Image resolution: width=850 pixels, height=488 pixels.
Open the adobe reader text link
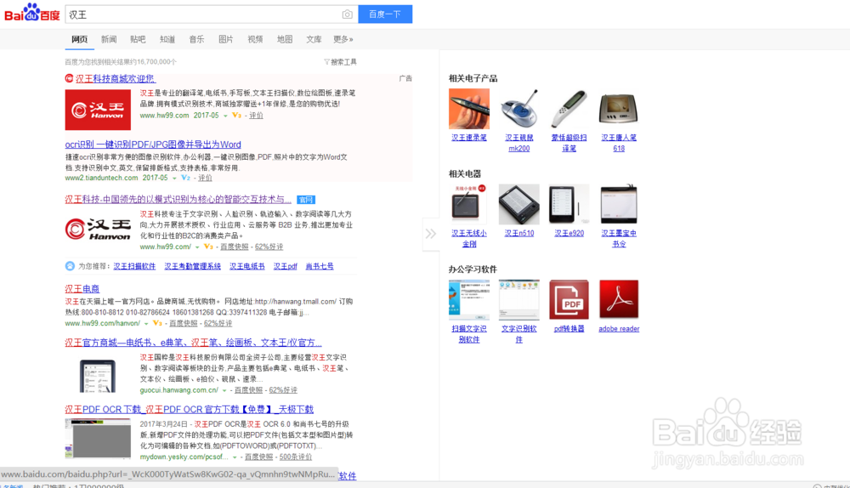pos(619,328)
